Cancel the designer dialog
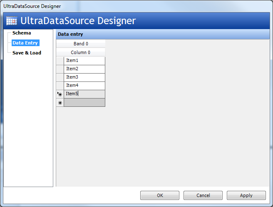 [x=203, y=195]
